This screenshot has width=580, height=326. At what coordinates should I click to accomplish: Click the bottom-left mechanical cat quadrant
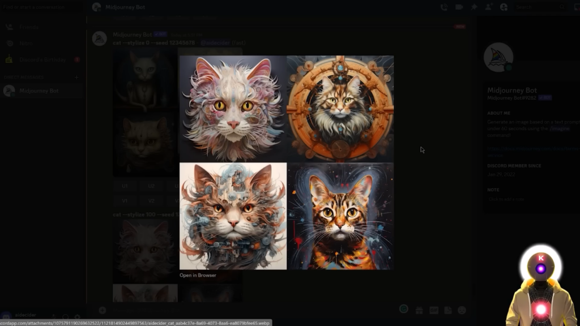tap(233, 216)
